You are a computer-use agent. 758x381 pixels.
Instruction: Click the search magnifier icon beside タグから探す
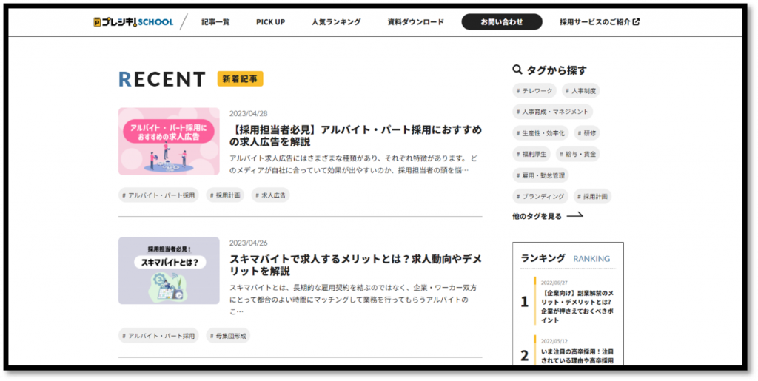click(x=517, y=70)
